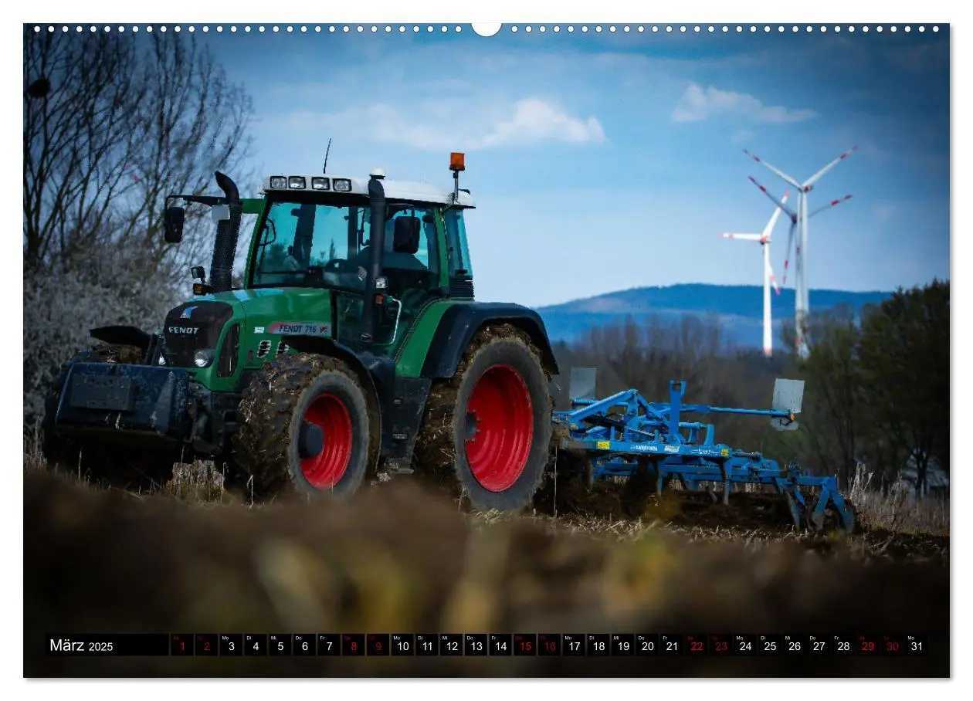
Task: Click day 17 in the calendar strip
Action: 573,645
